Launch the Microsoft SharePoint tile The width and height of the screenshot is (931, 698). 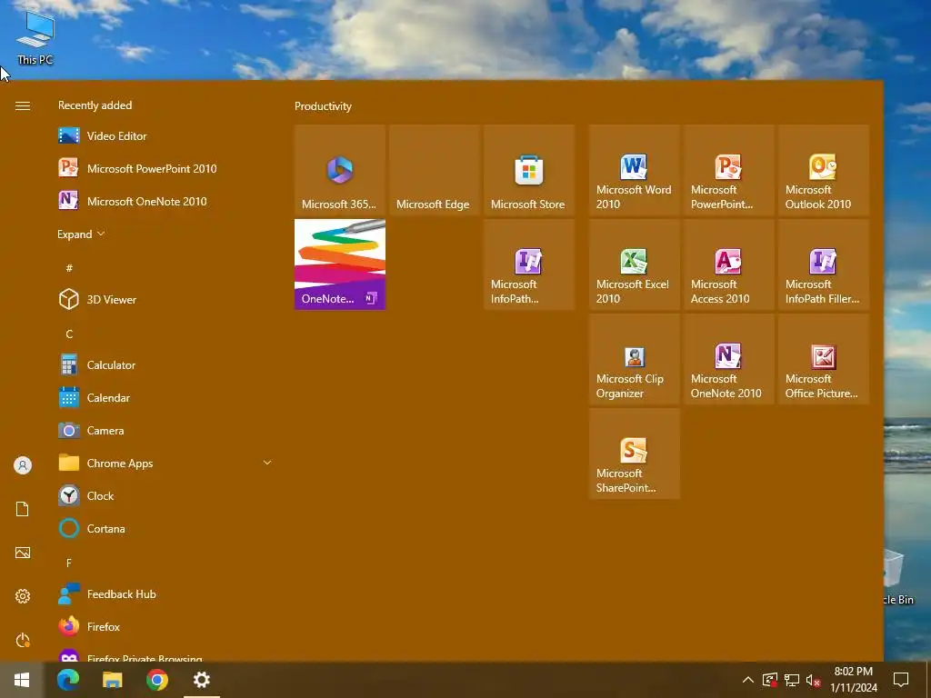[x=634, y=453]
